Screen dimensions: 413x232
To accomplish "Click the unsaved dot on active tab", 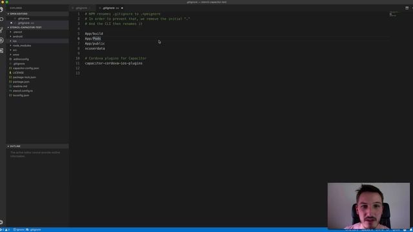I will (122, 8).
